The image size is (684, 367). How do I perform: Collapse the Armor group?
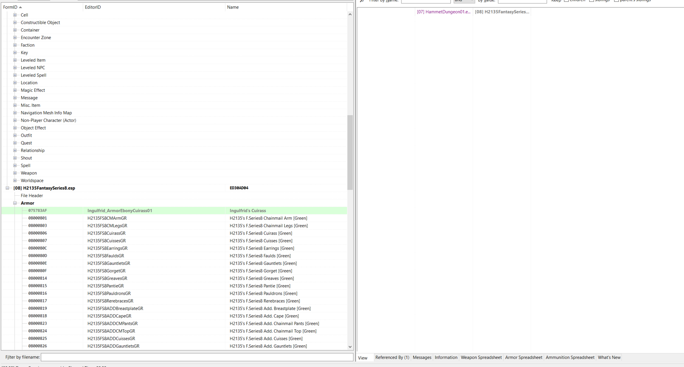tap(15, 203)
